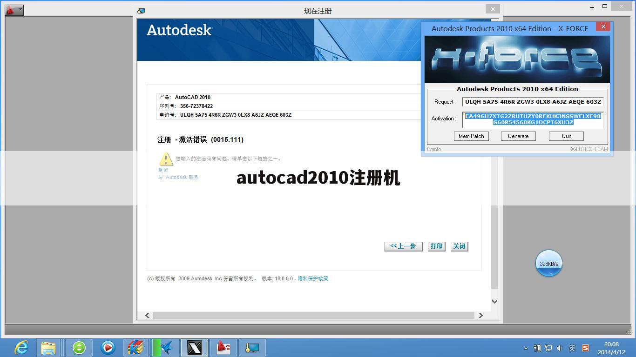Open the network status tray icon
636x357 pixels.
548,348
